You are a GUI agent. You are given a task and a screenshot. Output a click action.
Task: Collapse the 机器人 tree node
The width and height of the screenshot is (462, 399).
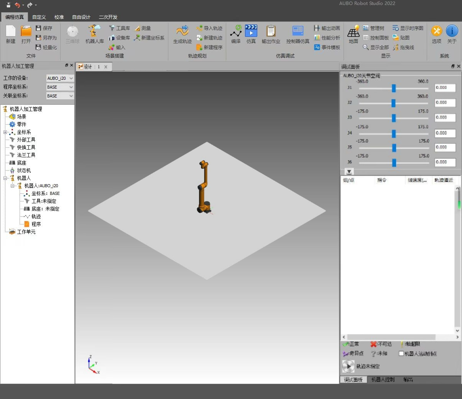click(x=5, y=178)
